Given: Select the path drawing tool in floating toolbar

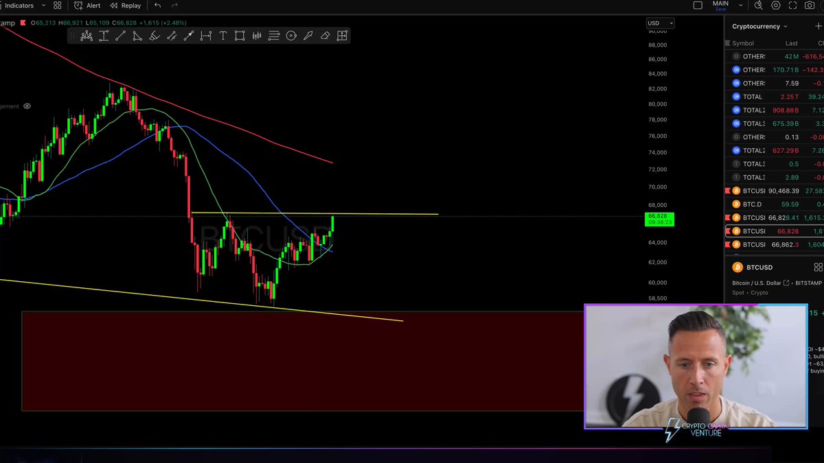Looking at the screenshot, I should coord(87,36).
